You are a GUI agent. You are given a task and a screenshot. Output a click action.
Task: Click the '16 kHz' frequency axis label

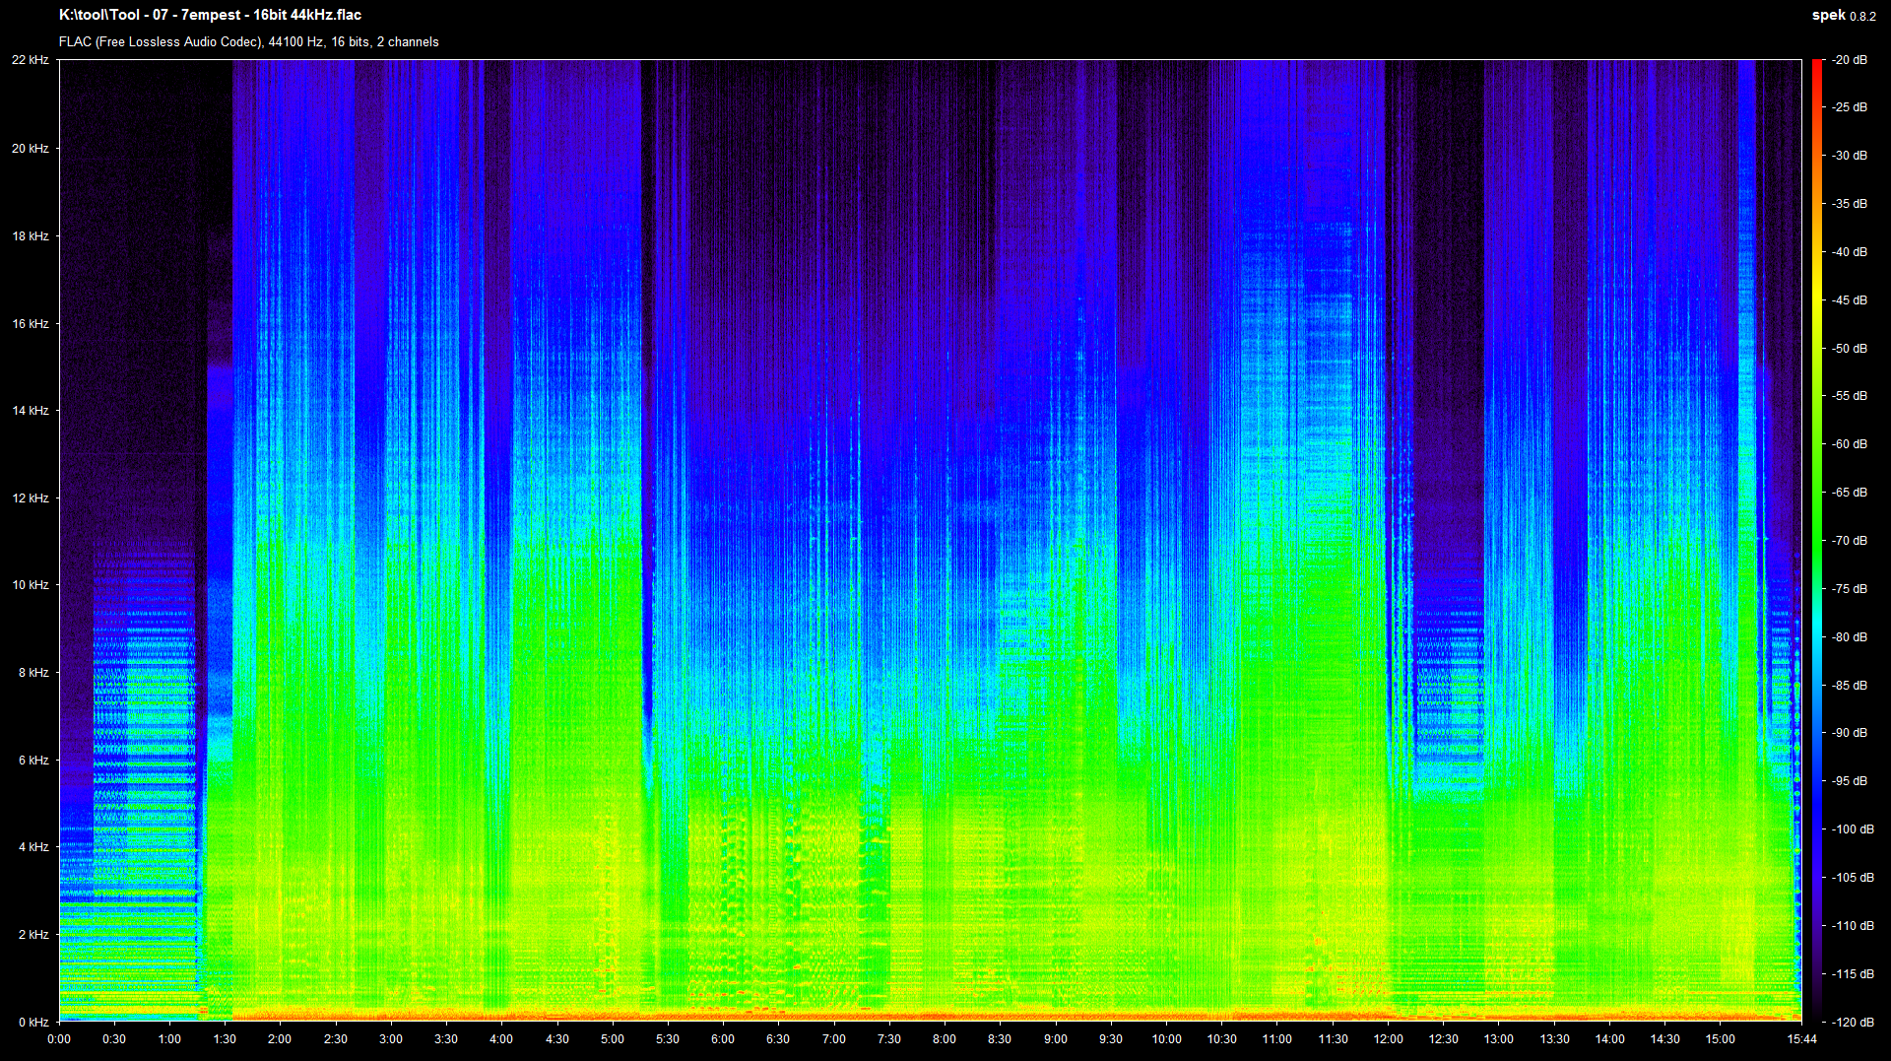point(30,324)
